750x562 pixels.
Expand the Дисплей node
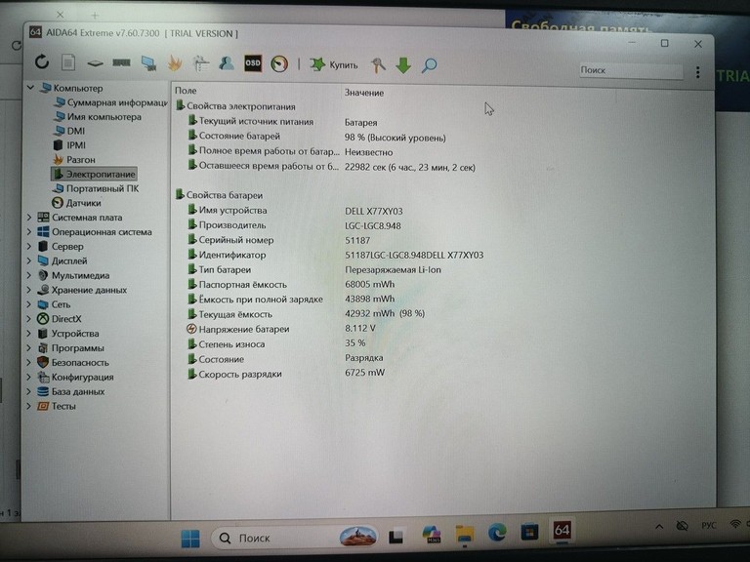pos(29,261)
